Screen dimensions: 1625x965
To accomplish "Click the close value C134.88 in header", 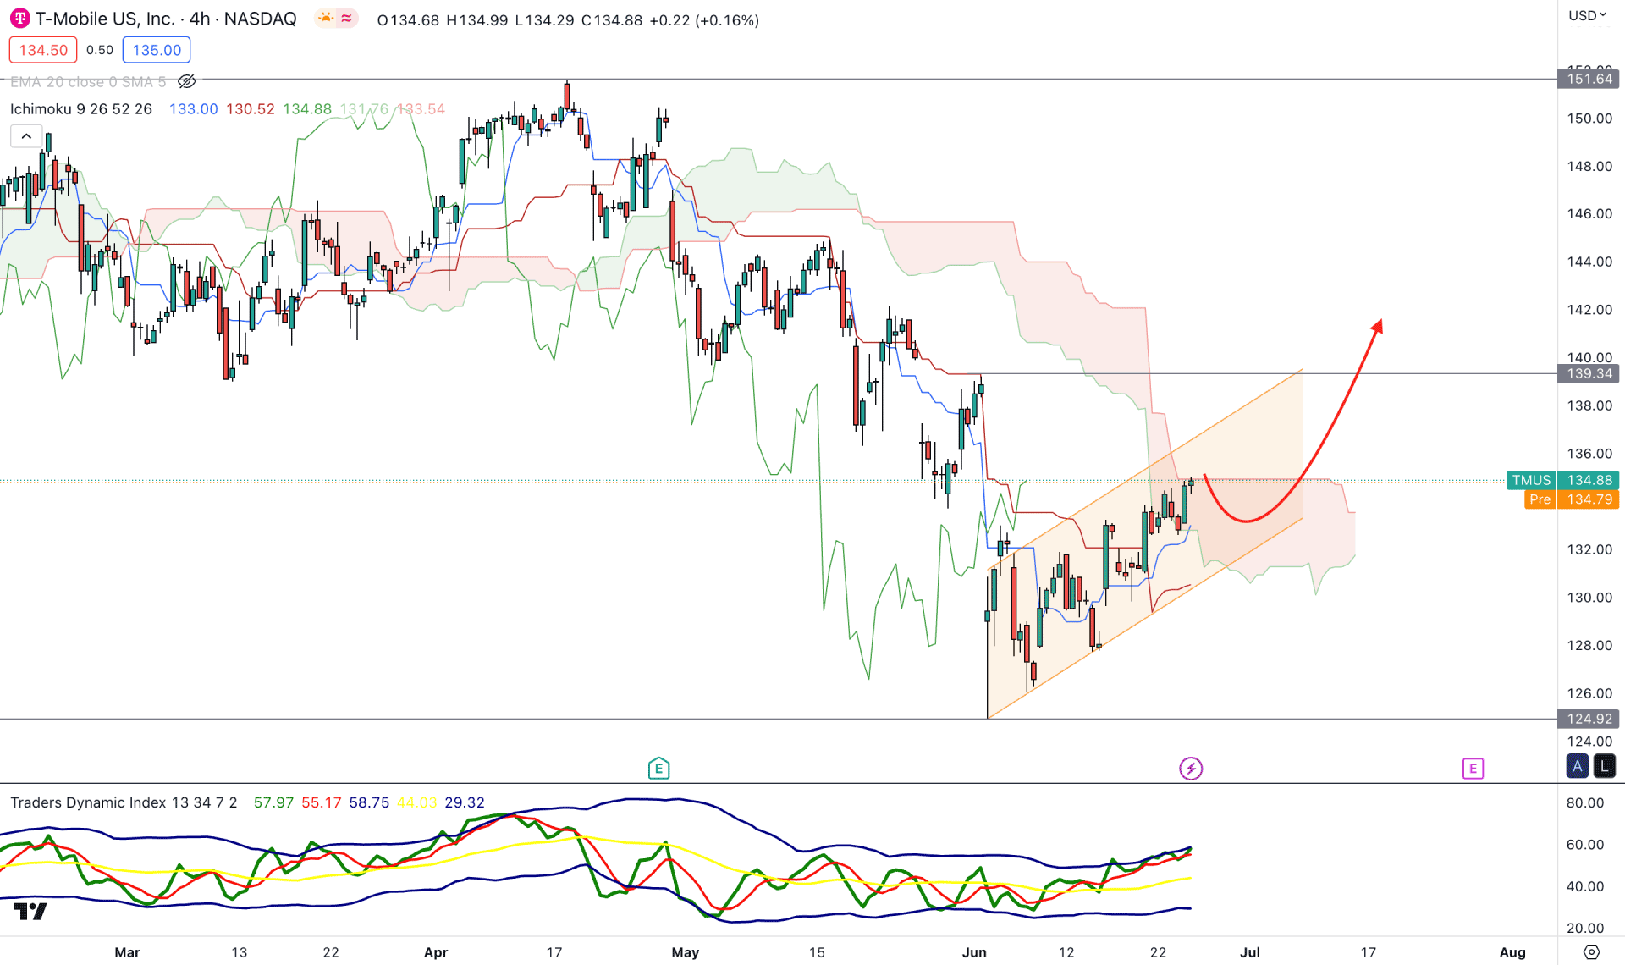I will pos(612,20).
